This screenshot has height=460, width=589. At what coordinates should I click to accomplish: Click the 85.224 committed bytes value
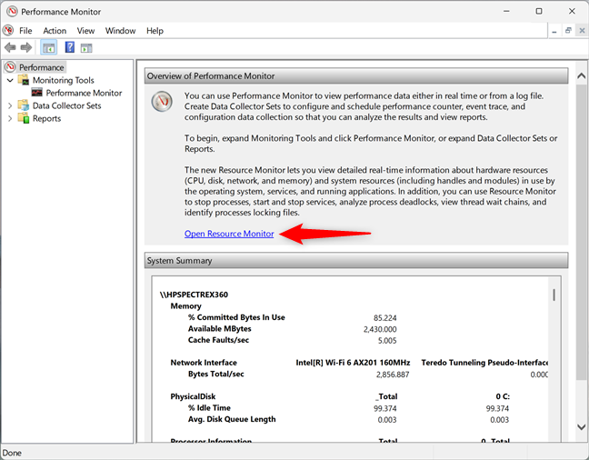385,318
